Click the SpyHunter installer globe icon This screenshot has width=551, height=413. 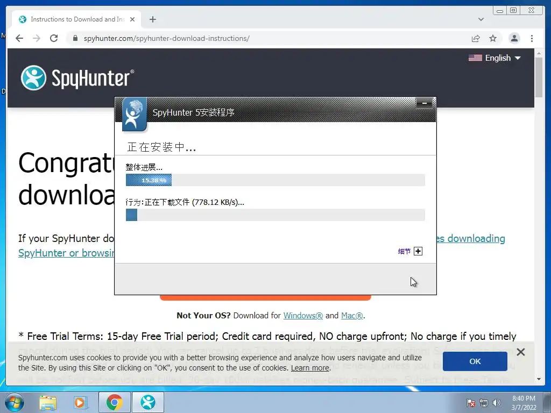pyautogui.click(x=134, y=115)
